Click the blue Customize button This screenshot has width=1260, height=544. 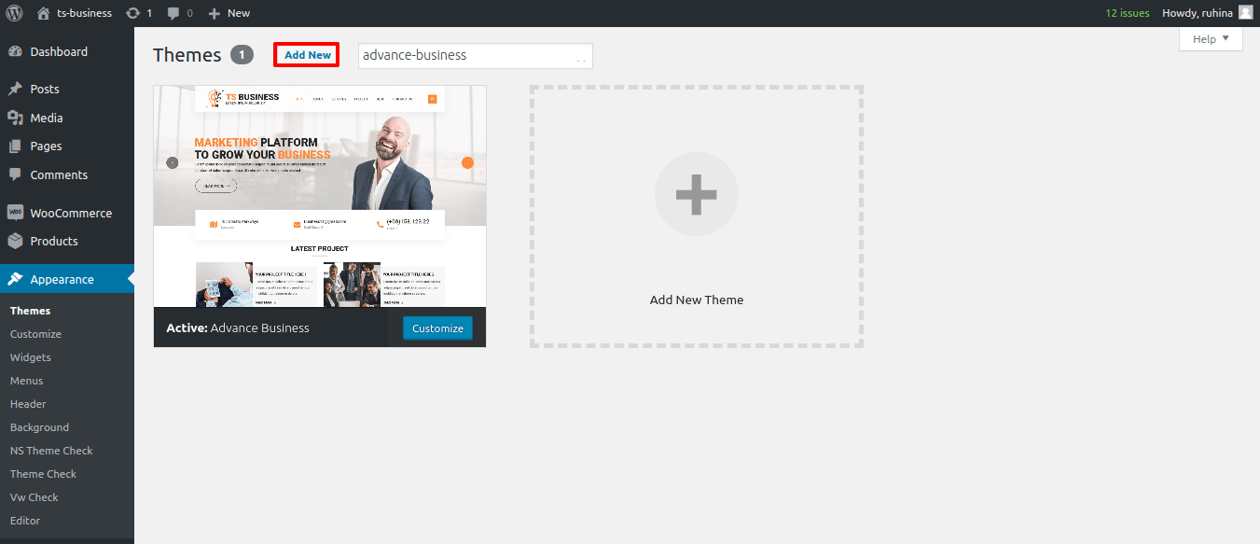pyautogui.click(x=437, y=328)
